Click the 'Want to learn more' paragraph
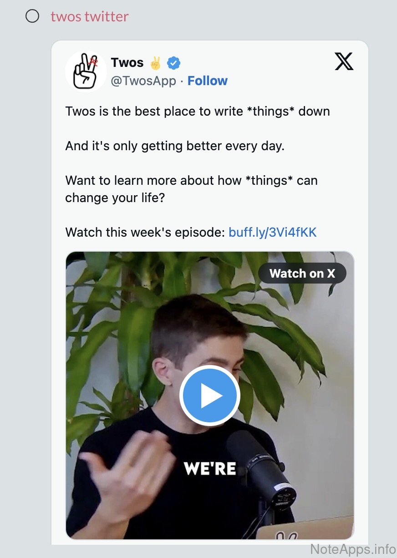 [192, 189]
